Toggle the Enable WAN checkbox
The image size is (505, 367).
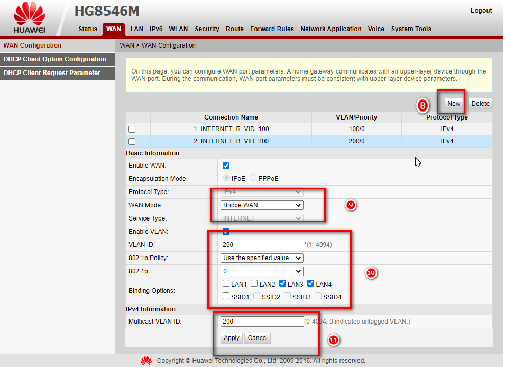pyautogui.click(x=226, y=166)
